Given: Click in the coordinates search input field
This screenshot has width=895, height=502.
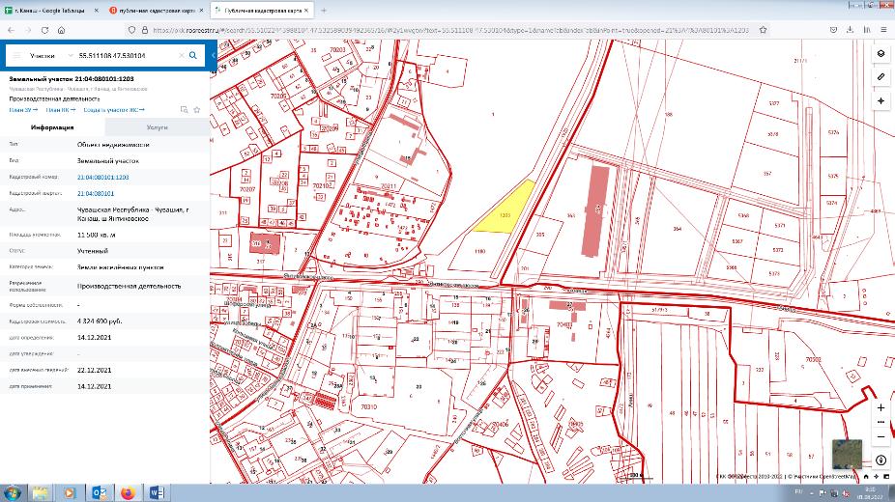Looking at the screenshot, I should pos(124,56).
